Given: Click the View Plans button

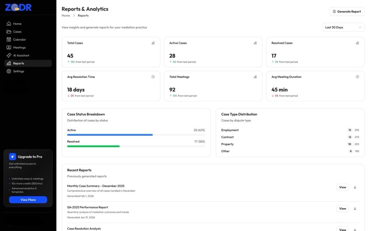Looking at the screenshot, I should pyautogui.click(x=28, y=200).
